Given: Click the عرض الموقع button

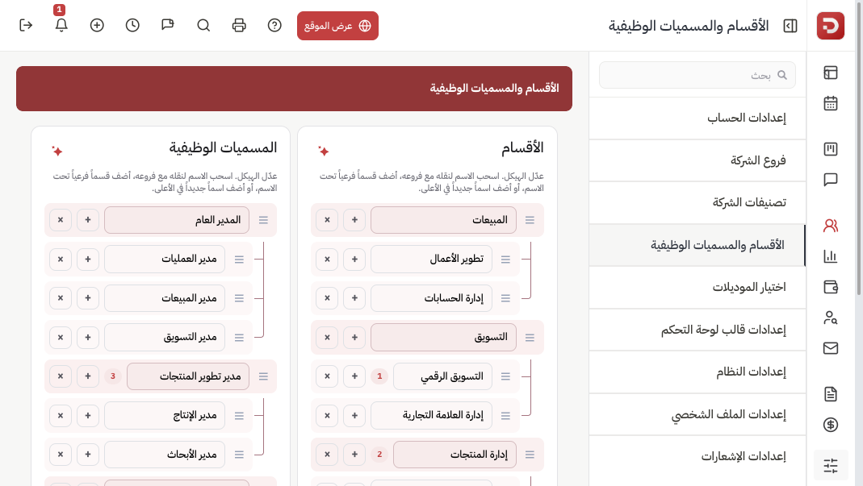Looking at the screenshot, I should [337, 26].
